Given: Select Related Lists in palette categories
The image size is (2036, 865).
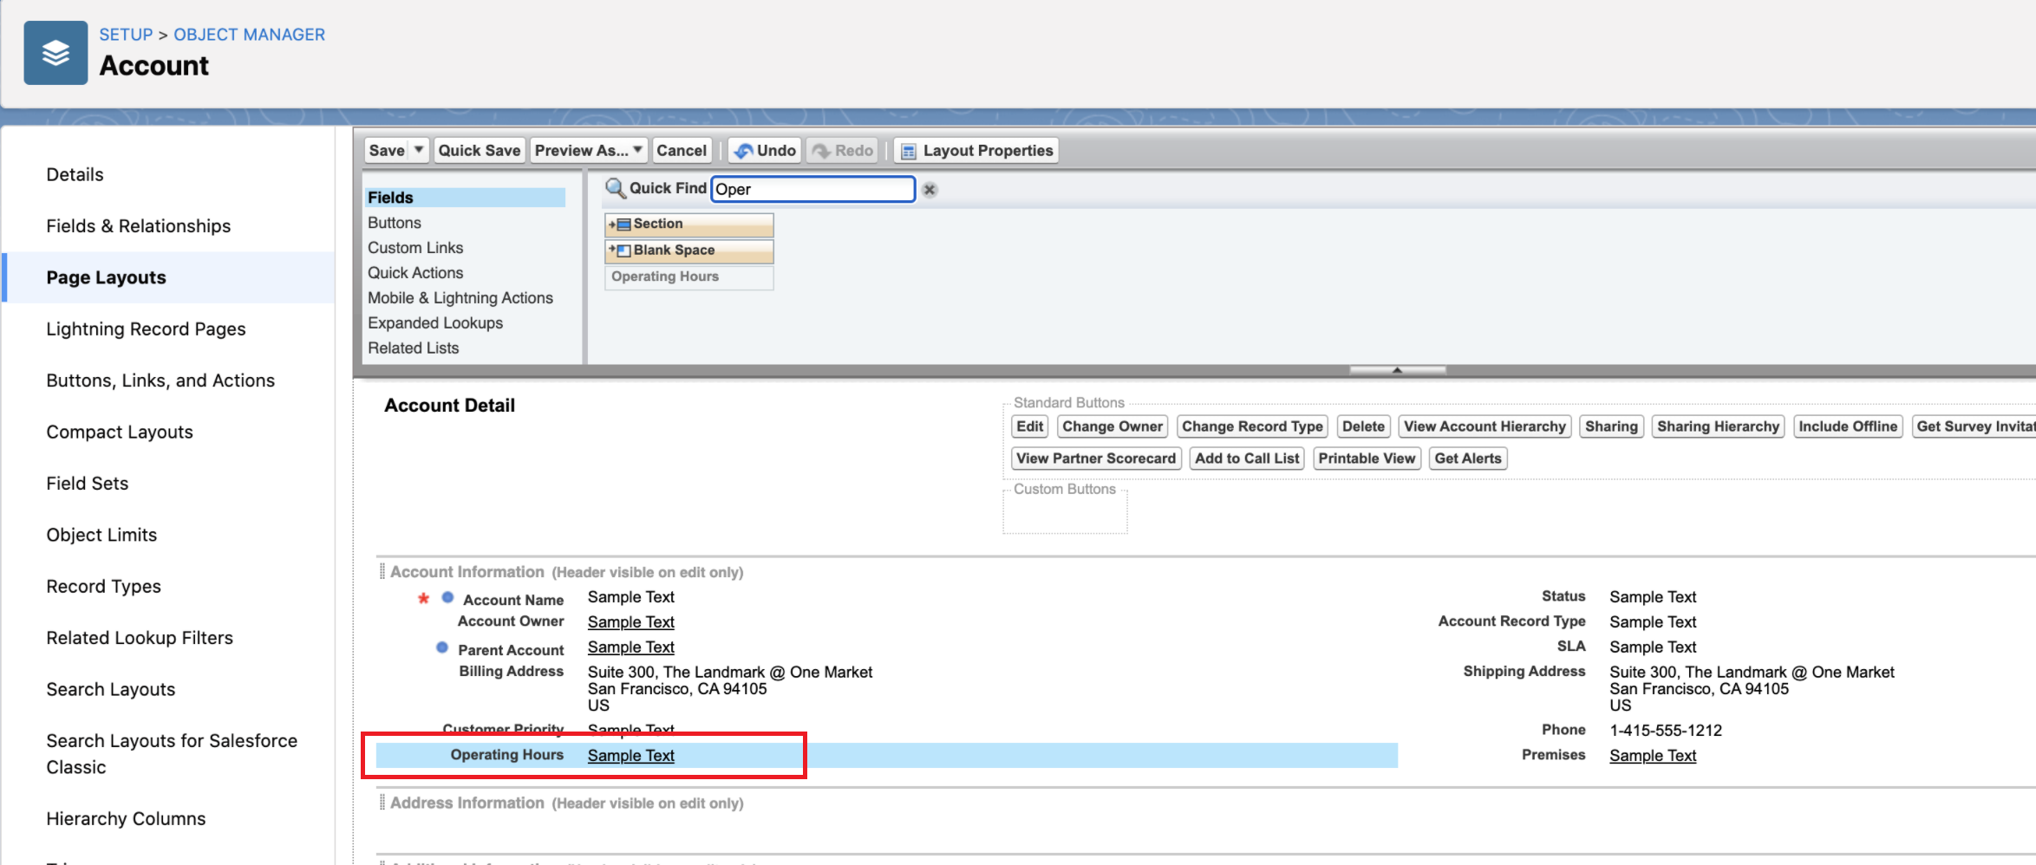Looking at the screenshot, I should [413, 348].
